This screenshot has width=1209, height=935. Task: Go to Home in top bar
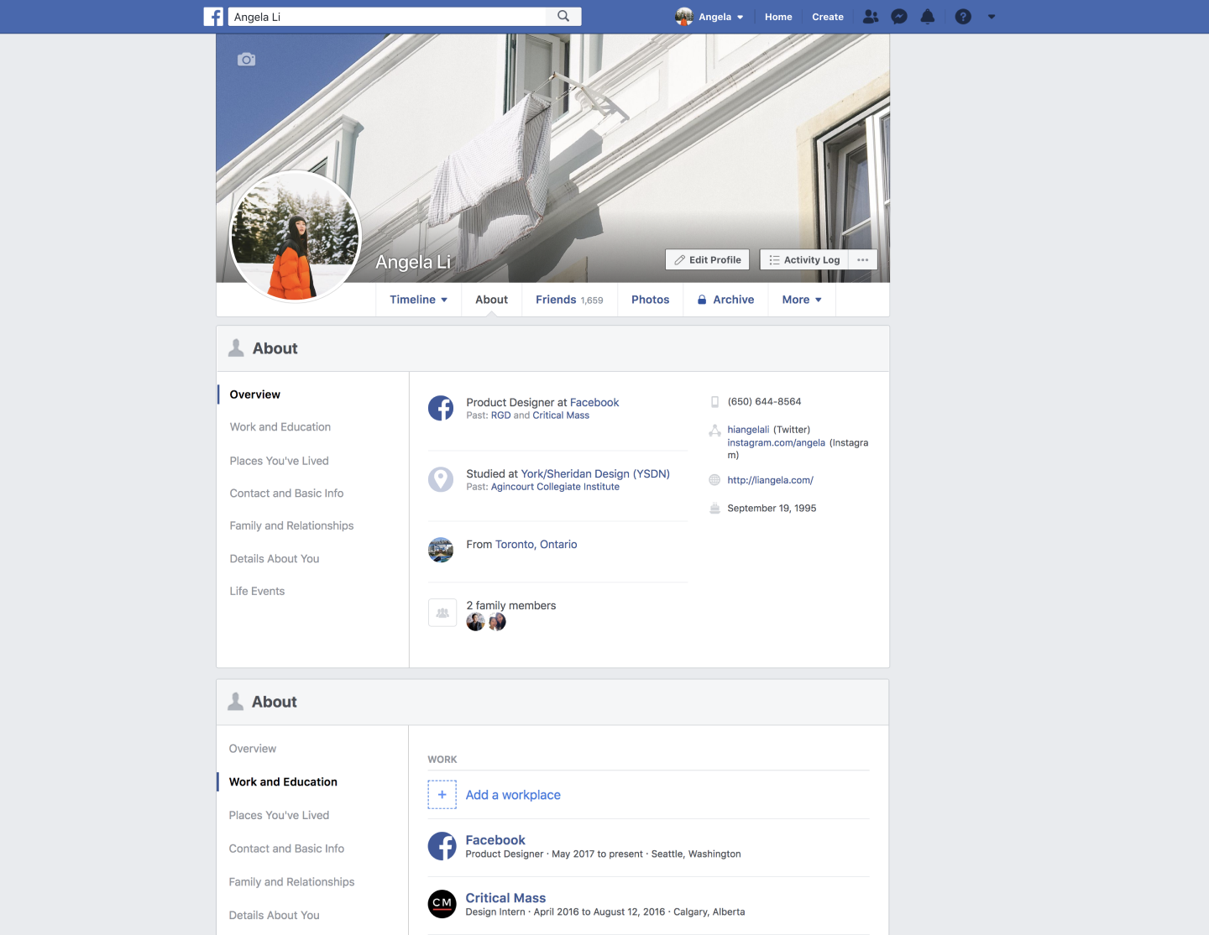coord(778,17)
